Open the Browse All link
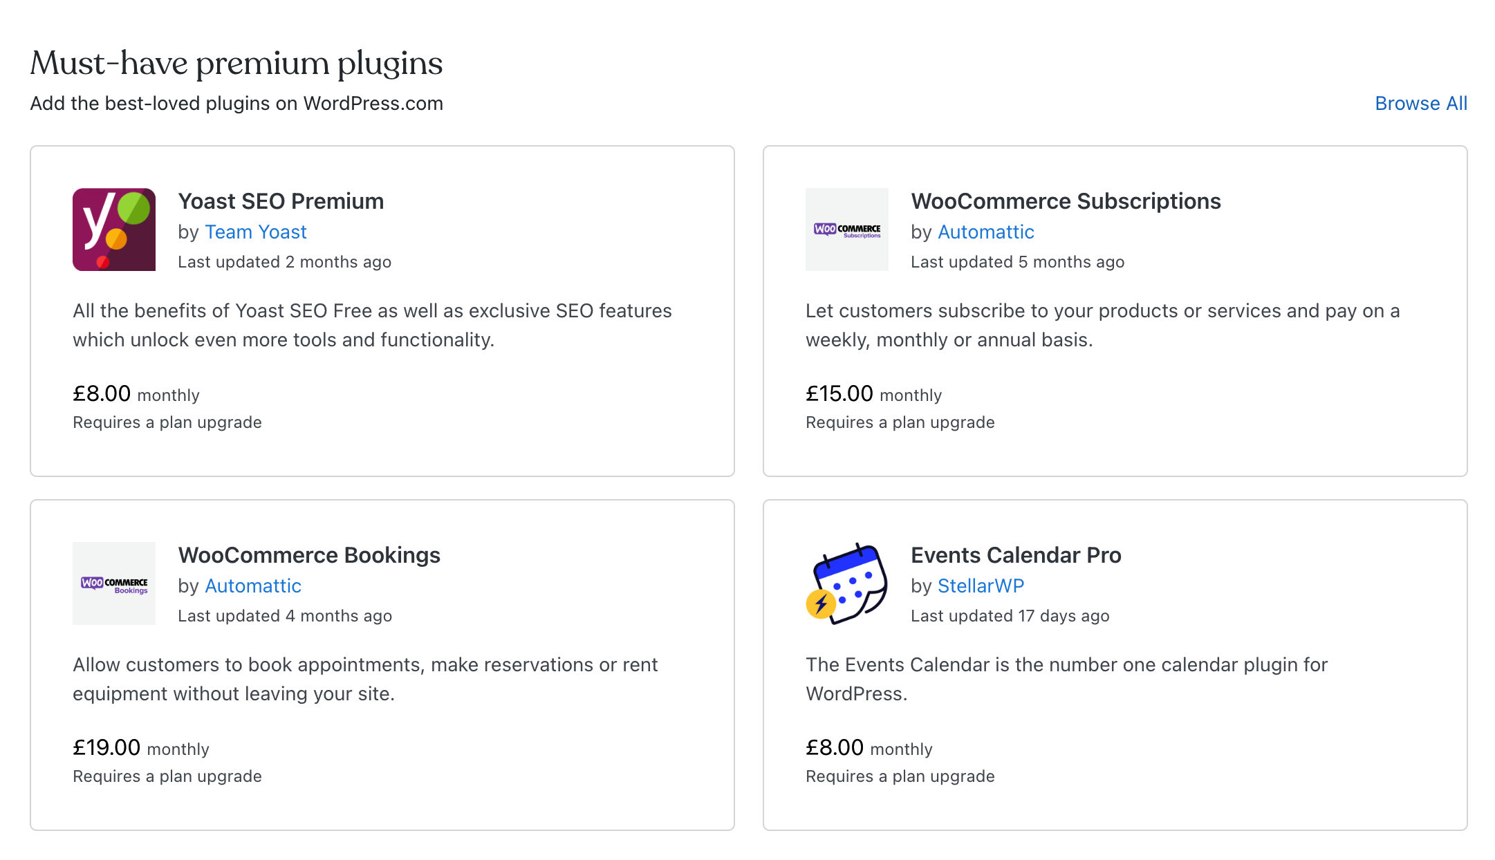Screen dimensions: 1495x860 1420,103
